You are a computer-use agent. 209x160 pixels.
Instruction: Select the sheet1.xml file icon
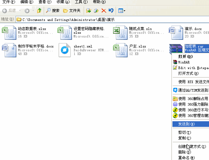pyautogui.click(x=65, y=50)
